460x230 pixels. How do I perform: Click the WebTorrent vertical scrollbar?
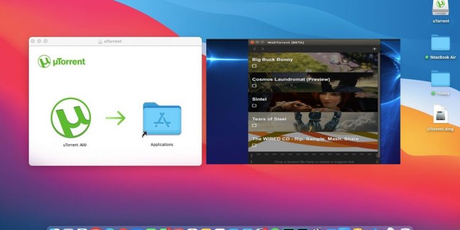point(379,104)
